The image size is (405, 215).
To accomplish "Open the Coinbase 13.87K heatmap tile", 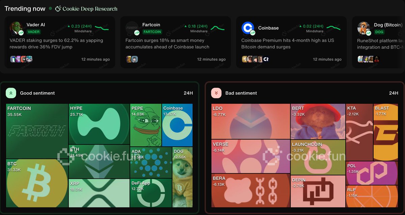I will pyautogui.click(x=177, y=125).
